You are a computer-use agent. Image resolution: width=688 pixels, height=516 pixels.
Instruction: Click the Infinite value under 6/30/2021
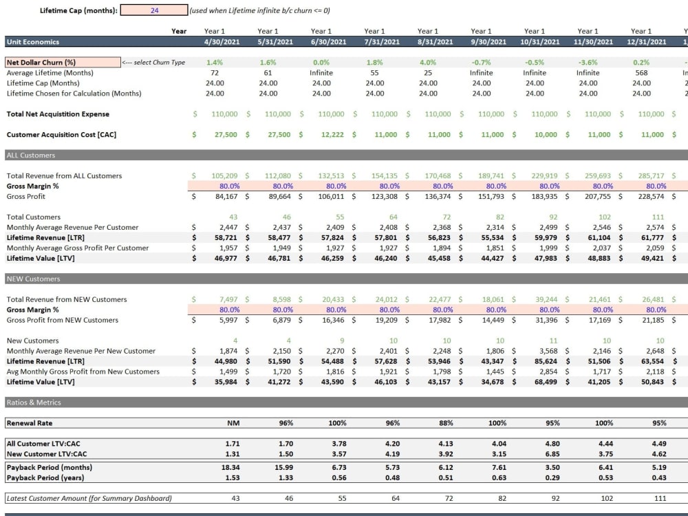coord(321,72)
